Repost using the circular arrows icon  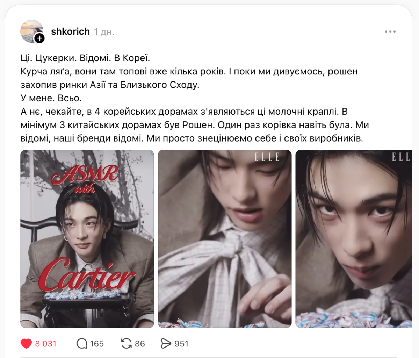click(126, 344)
